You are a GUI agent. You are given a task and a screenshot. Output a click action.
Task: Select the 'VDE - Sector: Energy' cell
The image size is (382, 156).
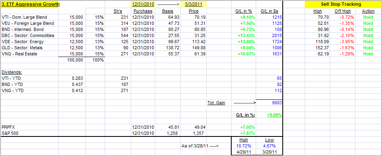29,42
